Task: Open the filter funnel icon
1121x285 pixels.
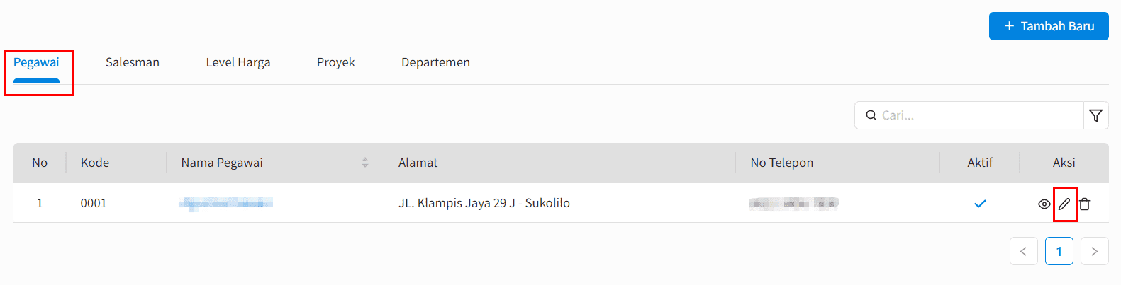Action: click(x=1095, y=115)
